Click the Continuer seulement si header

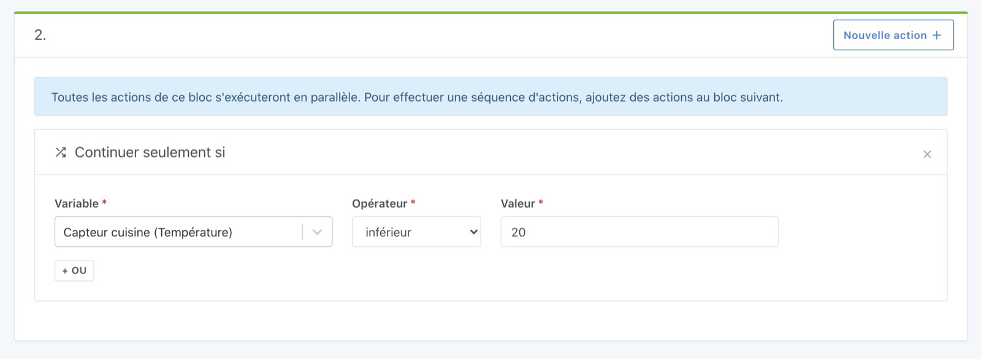point(149,152)
